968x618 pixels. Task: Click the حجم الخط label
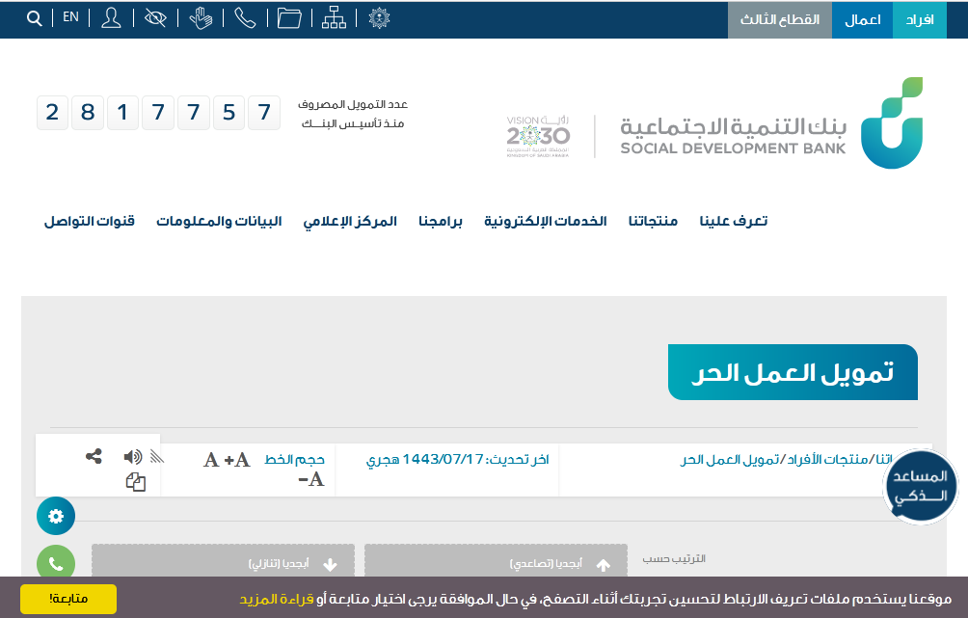click(x=294, y=460)
